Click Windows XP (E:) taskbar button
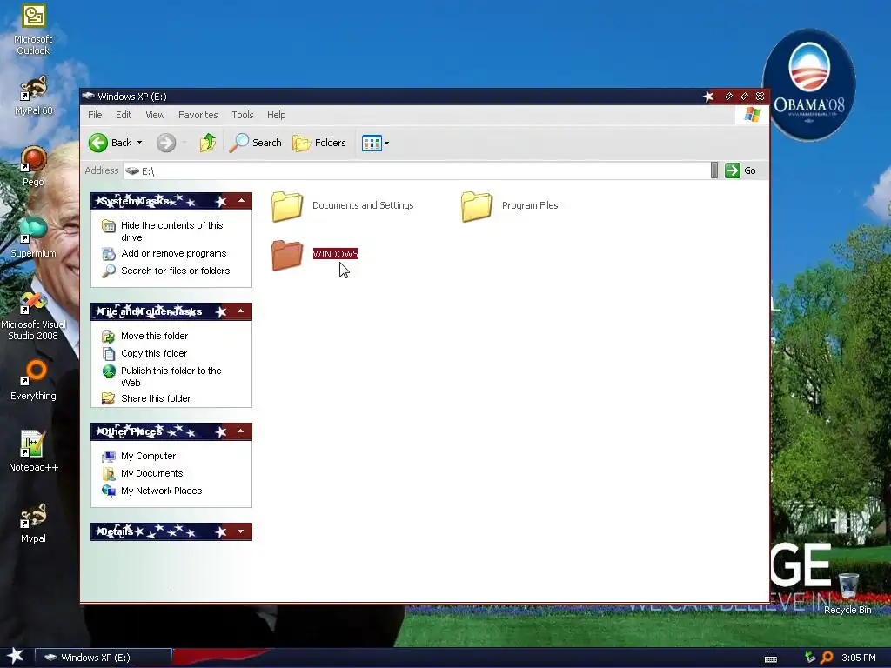Viewport: 891px width, 668px height. pos(104,658)
